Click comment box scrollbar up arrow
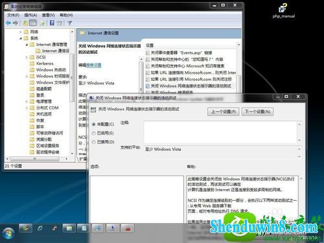324x243 pixels. pos(299,124)
